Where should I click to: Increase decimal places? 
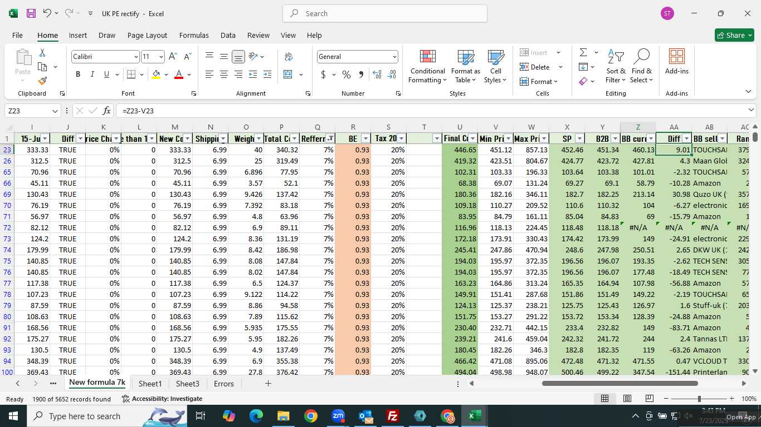pos(377,74)
